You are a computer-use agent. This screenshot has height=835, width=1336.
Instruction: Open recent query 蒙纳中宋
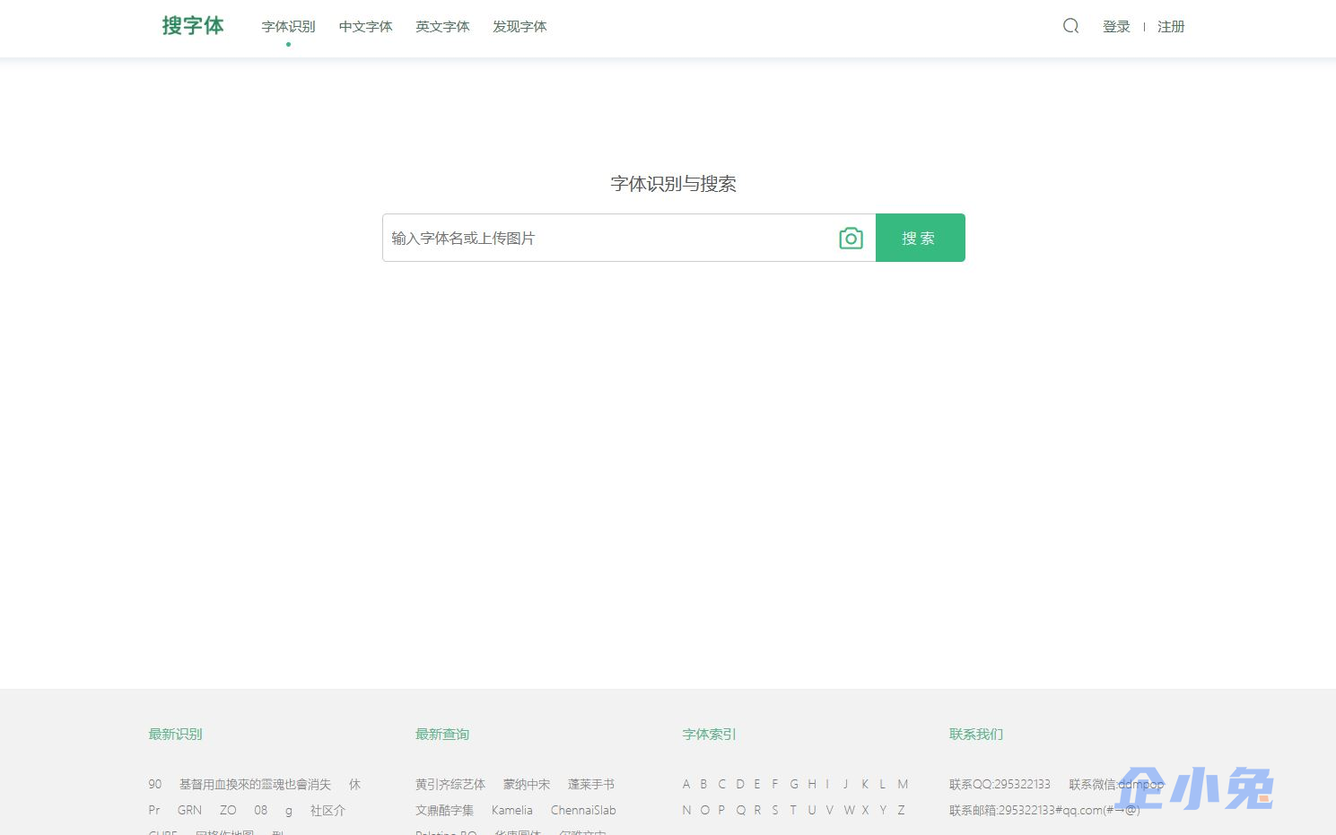coord(527,785)
